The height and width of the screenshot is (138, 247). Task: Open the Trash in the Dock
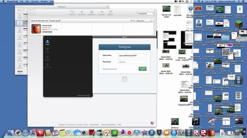tap(237, 133)
